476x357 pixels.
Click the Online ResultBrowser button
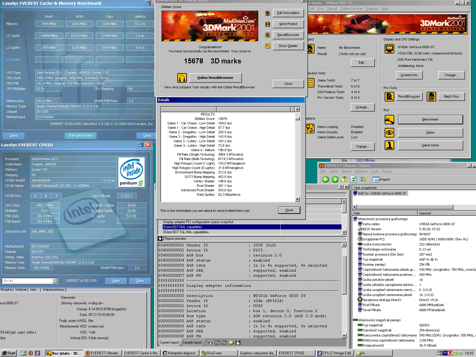point(215,78)
